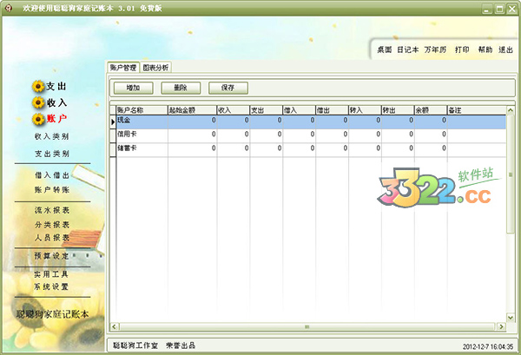Click 起始金额 cell of 信用卡 row

193,135
